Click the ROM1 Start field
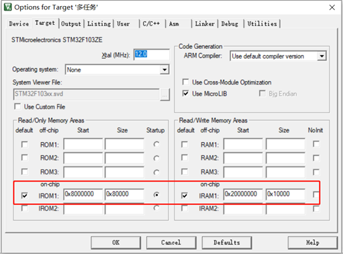This screenshot has height=254, width=343. pos(83,144)
